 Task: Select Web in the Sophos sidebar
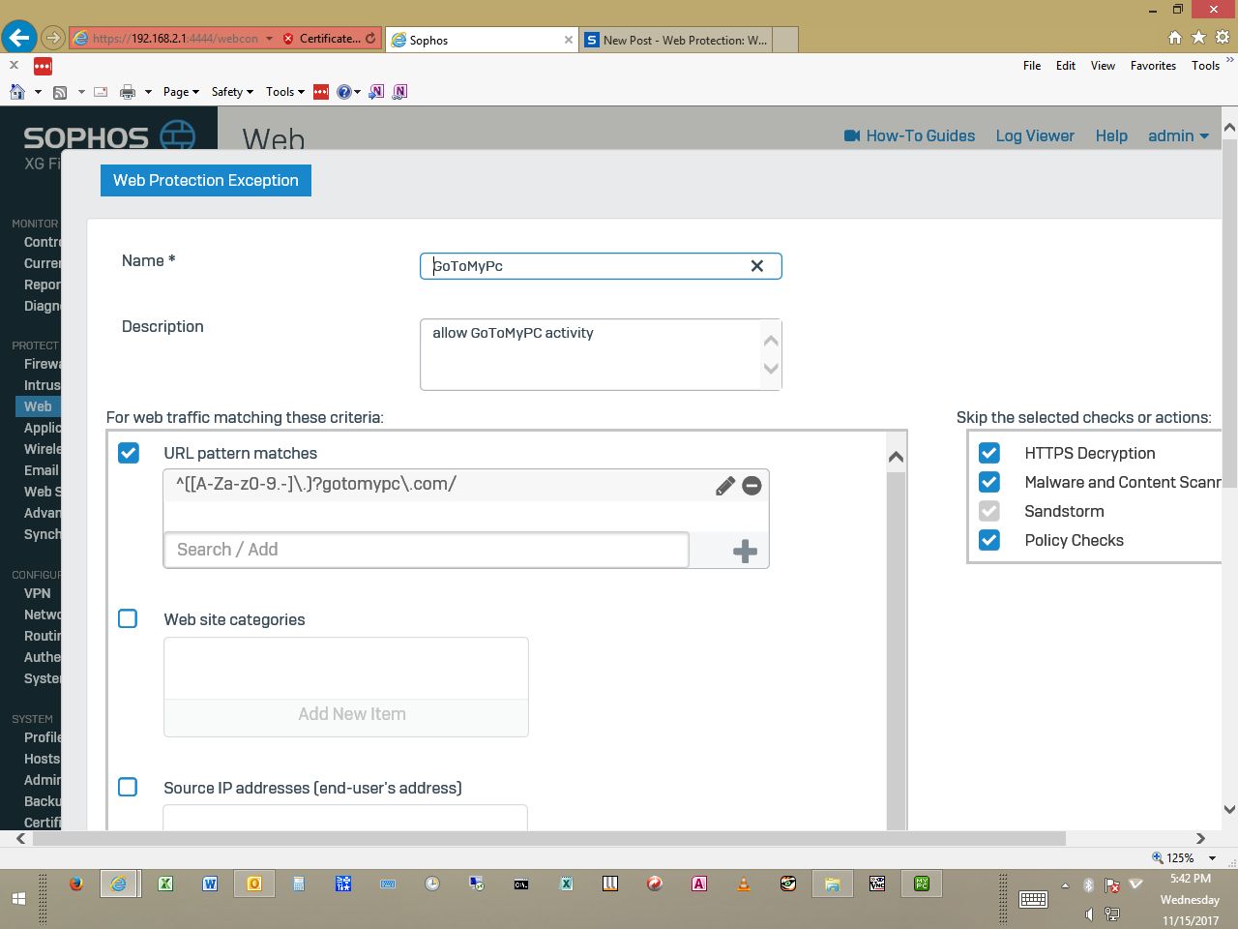coord(39,406)
